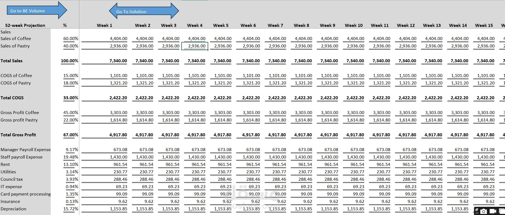This screenshot has height=215, width=505.
Task: Select the Week 12 column header
Action: pyautogui.click(x=406, y=25)
